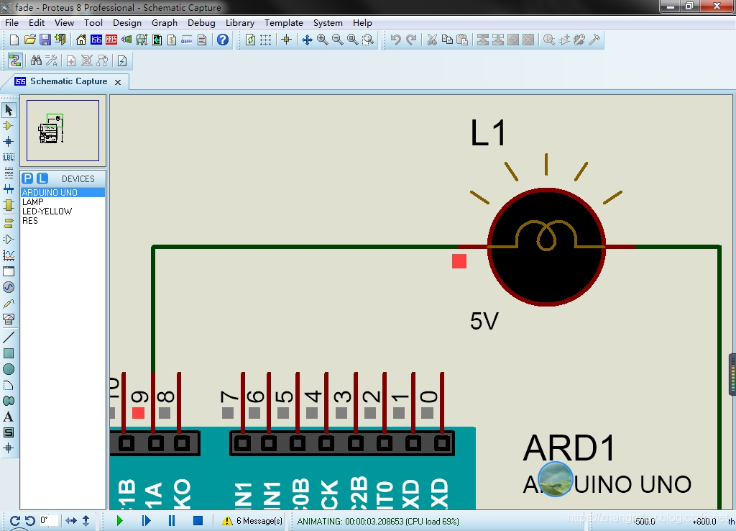The height and width of the screenshot is (531, 736).
Task: Open the packaging tool chip-wrench icon
Action: click(579, 40)
